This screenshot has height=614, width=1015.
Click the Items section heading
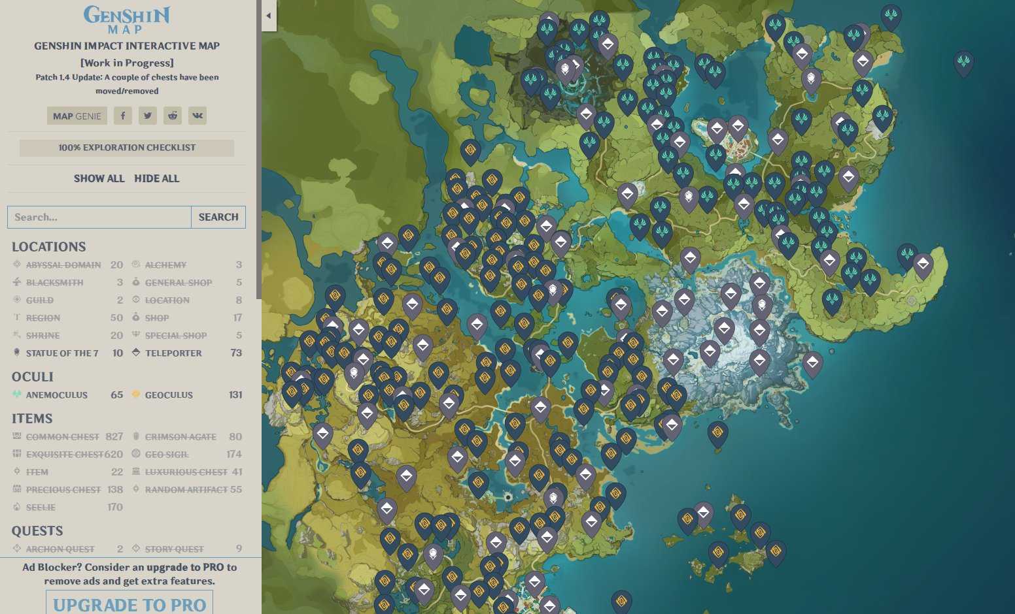(x=32, y=419)
